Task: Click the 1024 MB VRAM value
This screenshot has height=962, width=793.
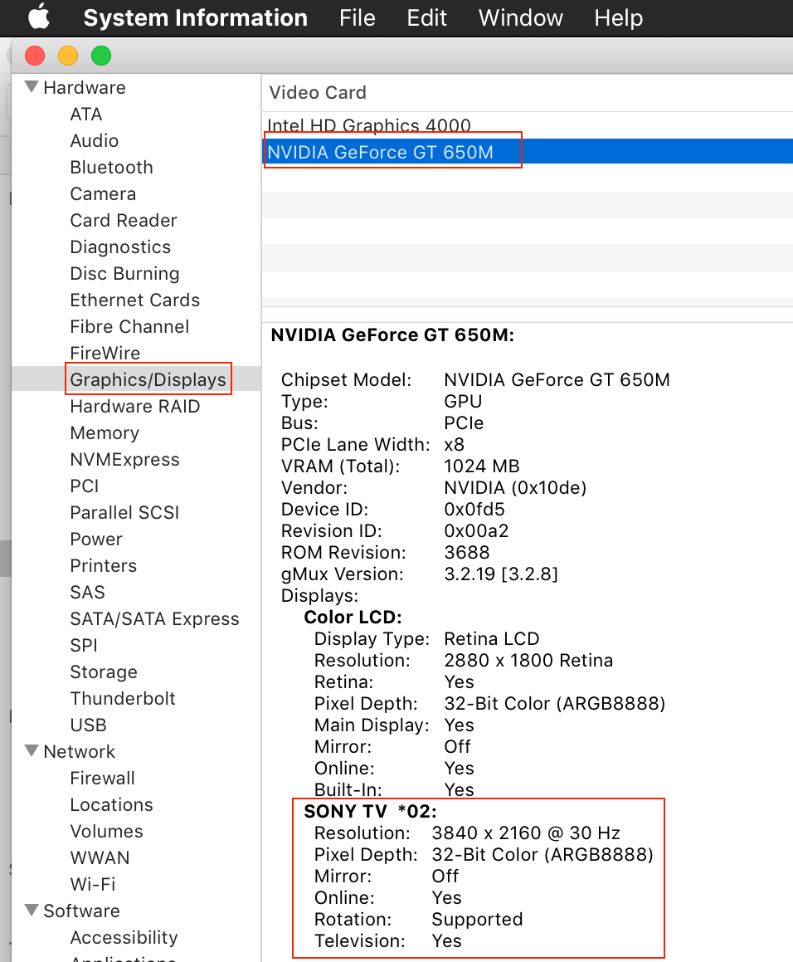Action: click(x=481, y=466)
